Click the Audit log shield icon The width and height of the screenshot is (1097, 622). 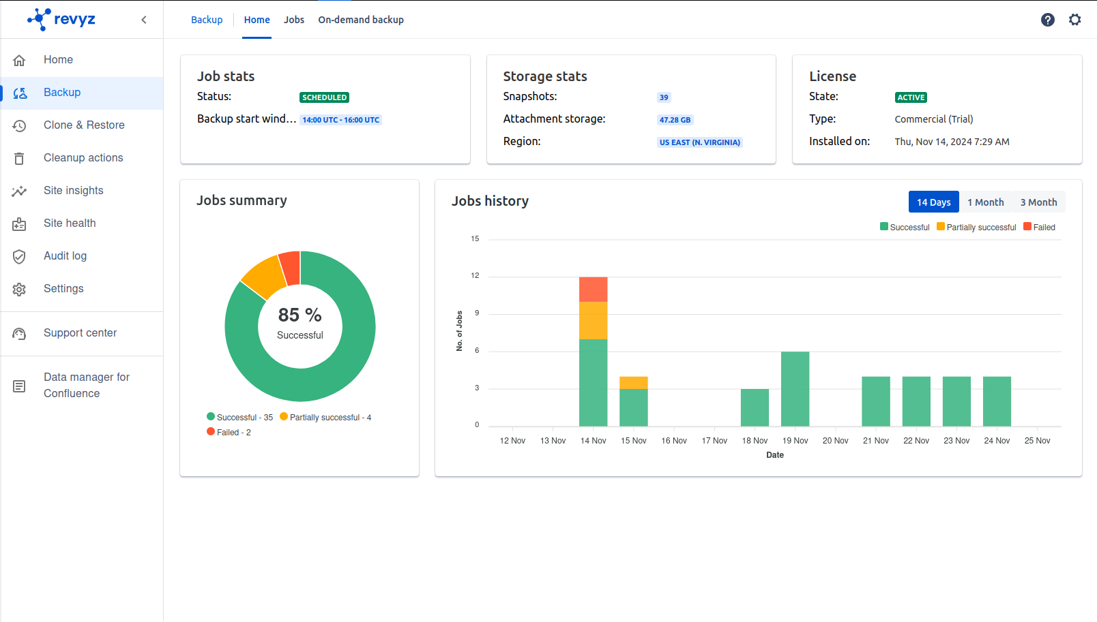click(19, 256)
